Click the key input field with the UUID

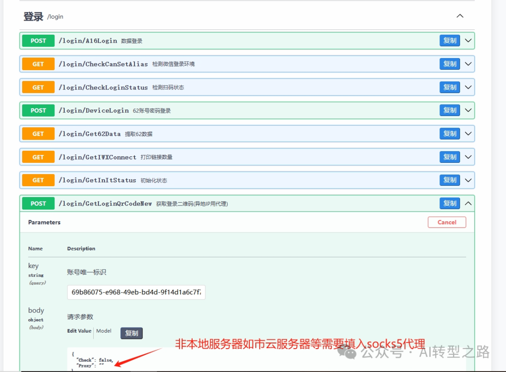pos(136,292)
